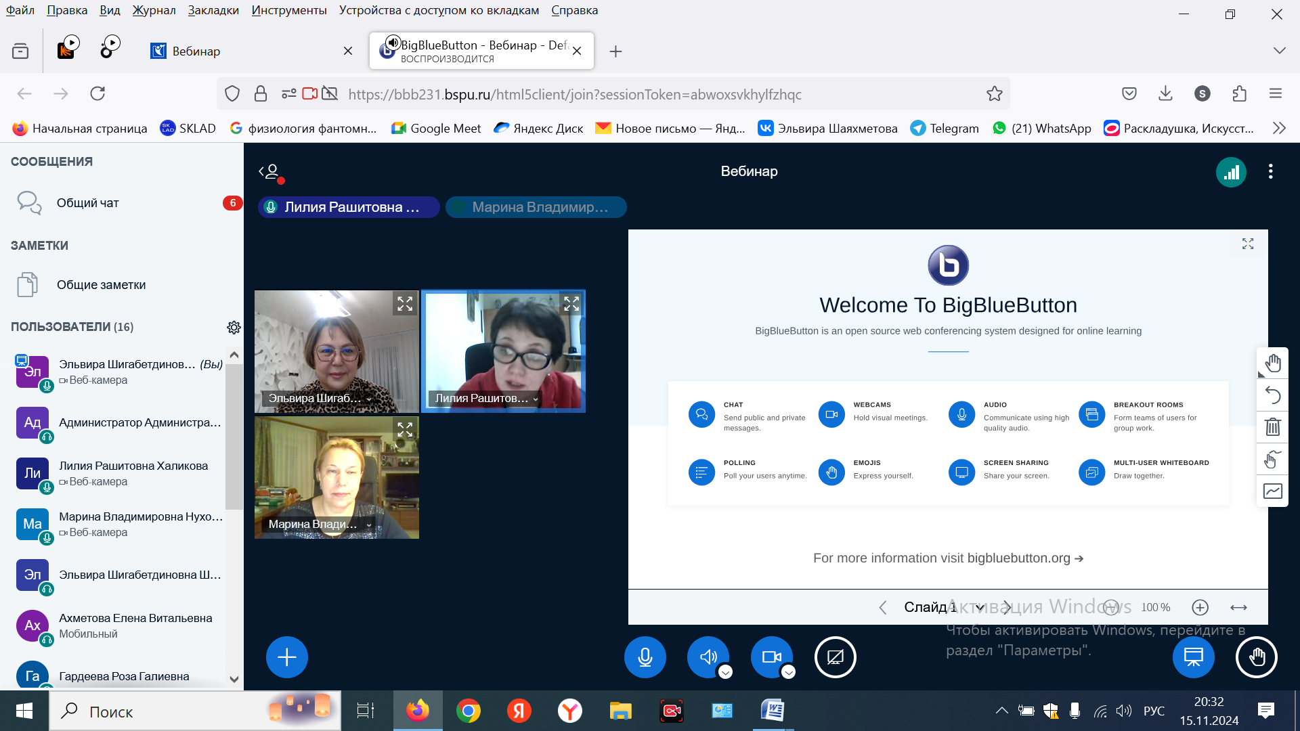Click the zoom in plus control
Viewport: 1300px width, 731px height.
click(1200, 607)
